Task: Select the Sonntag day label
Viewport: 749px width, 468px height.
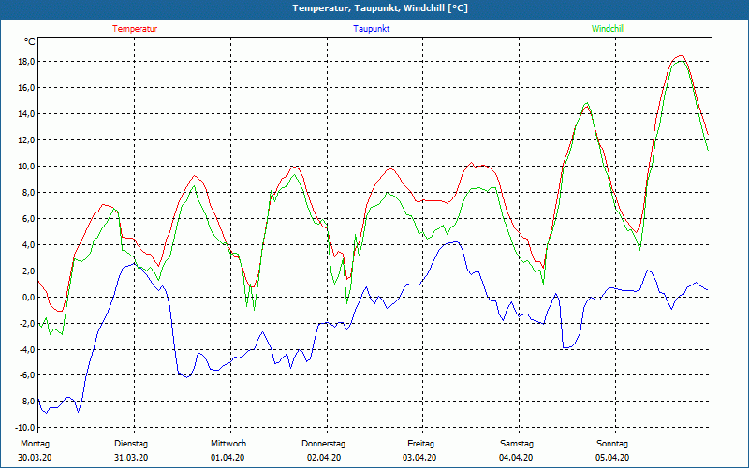Action: point(612,444)
